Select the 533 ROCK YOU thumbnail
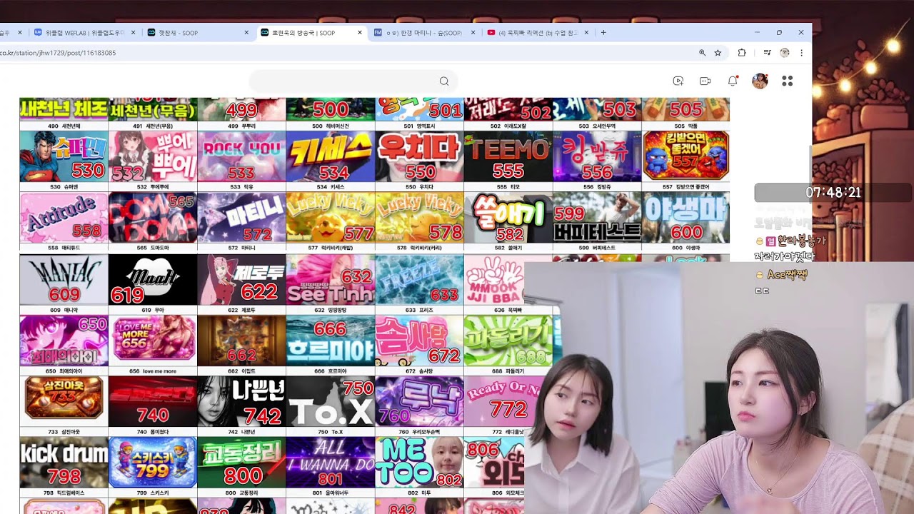This screenshot has width=914, height=514. click(241, 156)
